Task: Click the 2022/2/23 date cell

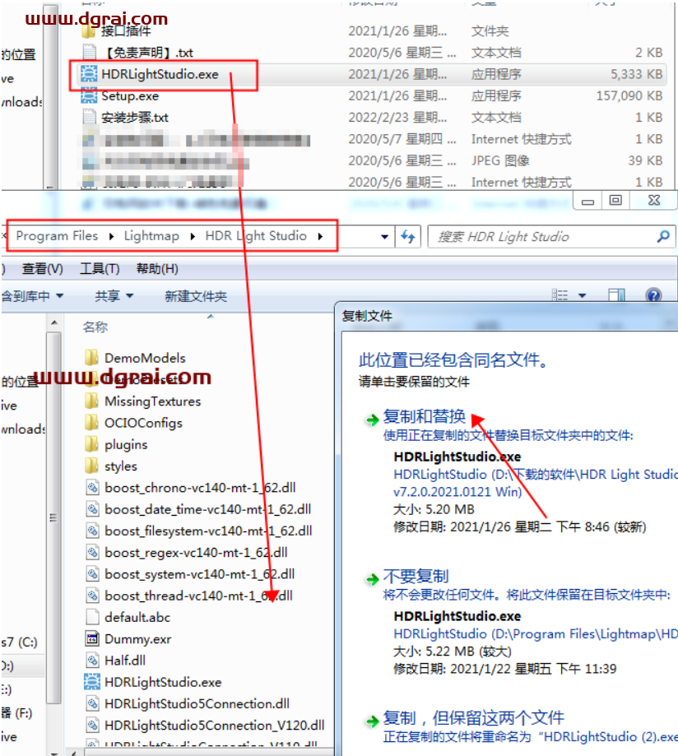Action: (397, 117)
